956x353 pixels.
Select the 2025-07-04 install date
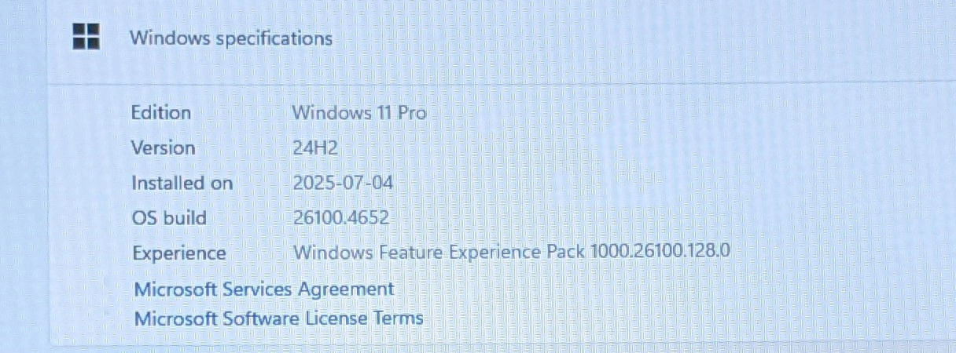(x=343, y=183)
